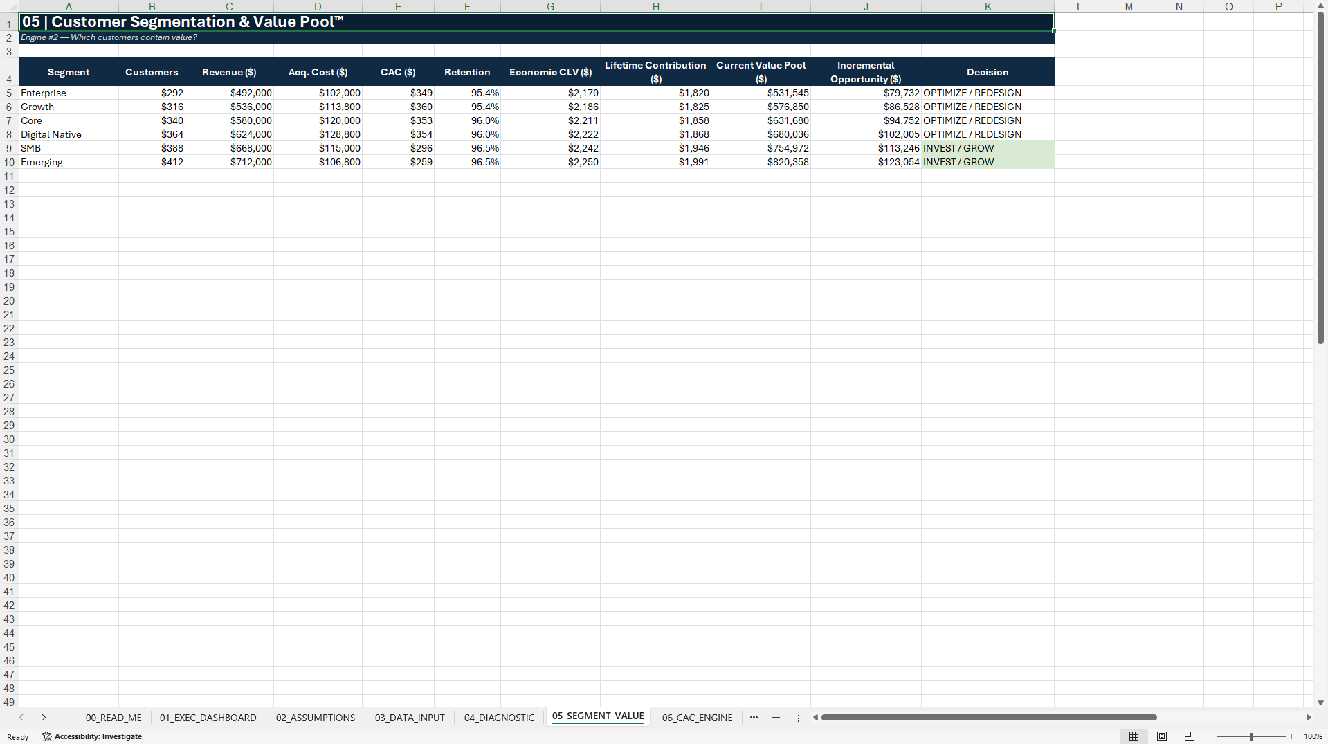
Task: Click horizontal scroll right arrow
Action: pos(1309,718)
